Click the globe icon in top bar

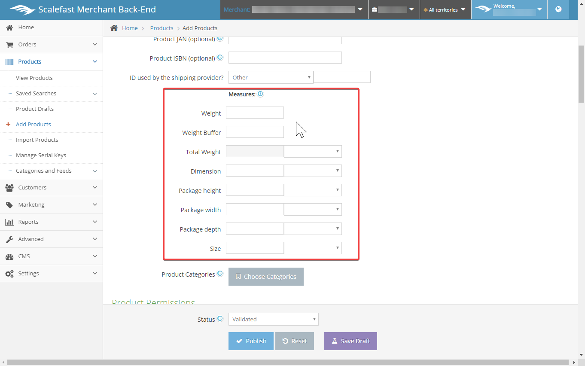click(558, 9)
